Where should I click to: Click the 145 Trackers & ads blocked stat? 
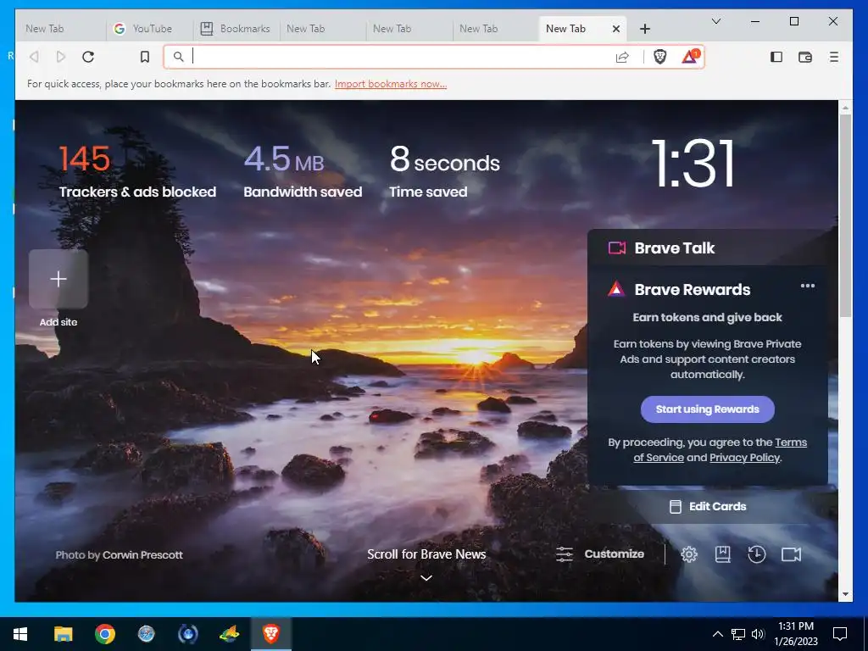[137, 171]
